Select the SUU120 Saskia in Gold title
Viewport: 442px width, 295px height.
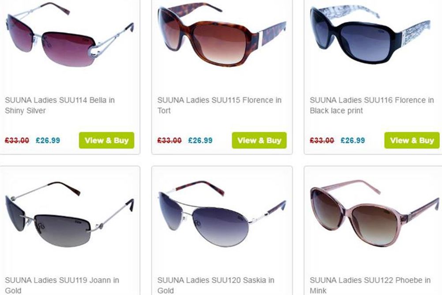216,285
